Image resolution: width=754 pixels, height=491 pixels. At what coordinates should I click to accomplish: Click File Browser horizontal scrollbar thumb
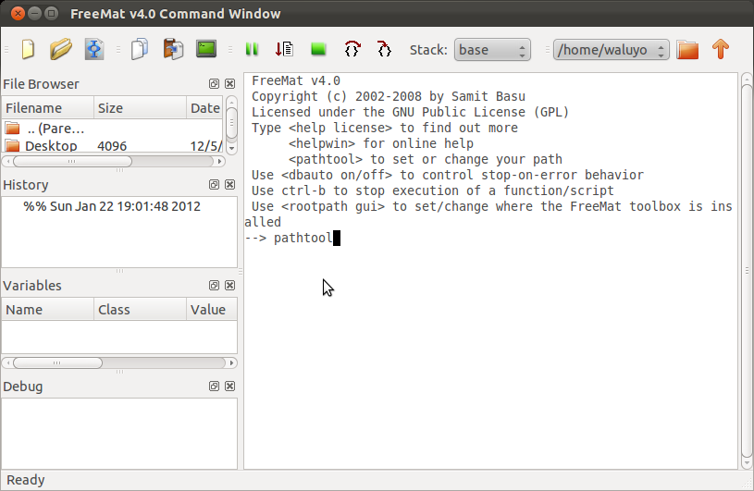pos(72,162)
